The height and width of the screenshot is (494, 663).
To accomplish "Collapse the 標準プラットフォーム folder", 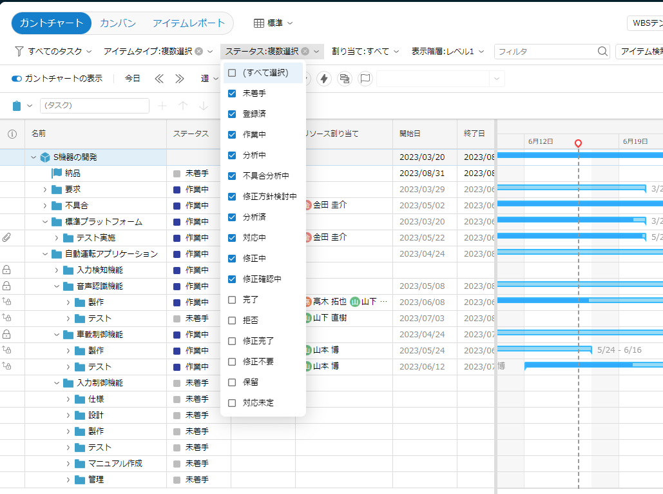I will (45, 221).
